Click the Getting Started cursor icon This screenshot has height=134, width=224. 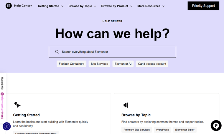pos(17,105)
